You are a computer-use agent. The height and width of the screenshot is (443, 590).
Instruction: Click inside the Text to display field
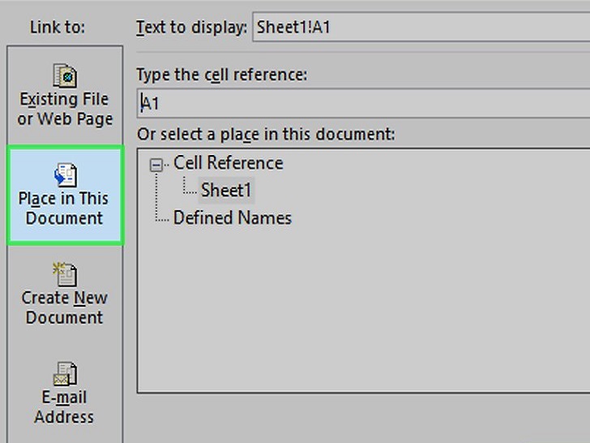(421, 27)
